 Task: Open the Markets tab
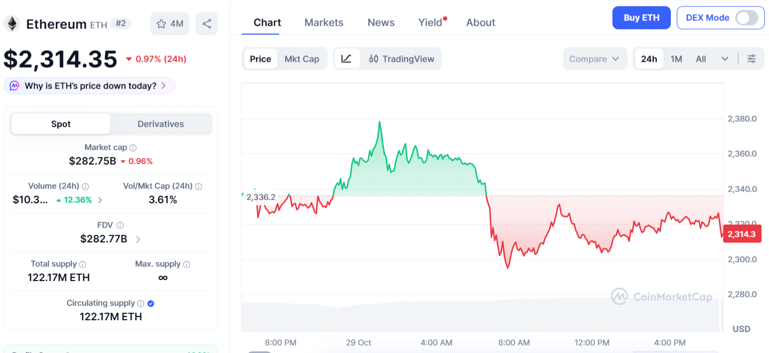pyautogui.click(x=324, y=23)
